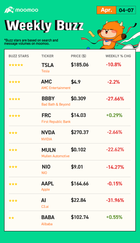
Task: Click the BUZZ STARS column header
Action: click(19, 56)
